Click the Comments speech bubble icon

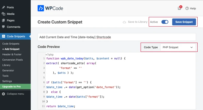4,27
